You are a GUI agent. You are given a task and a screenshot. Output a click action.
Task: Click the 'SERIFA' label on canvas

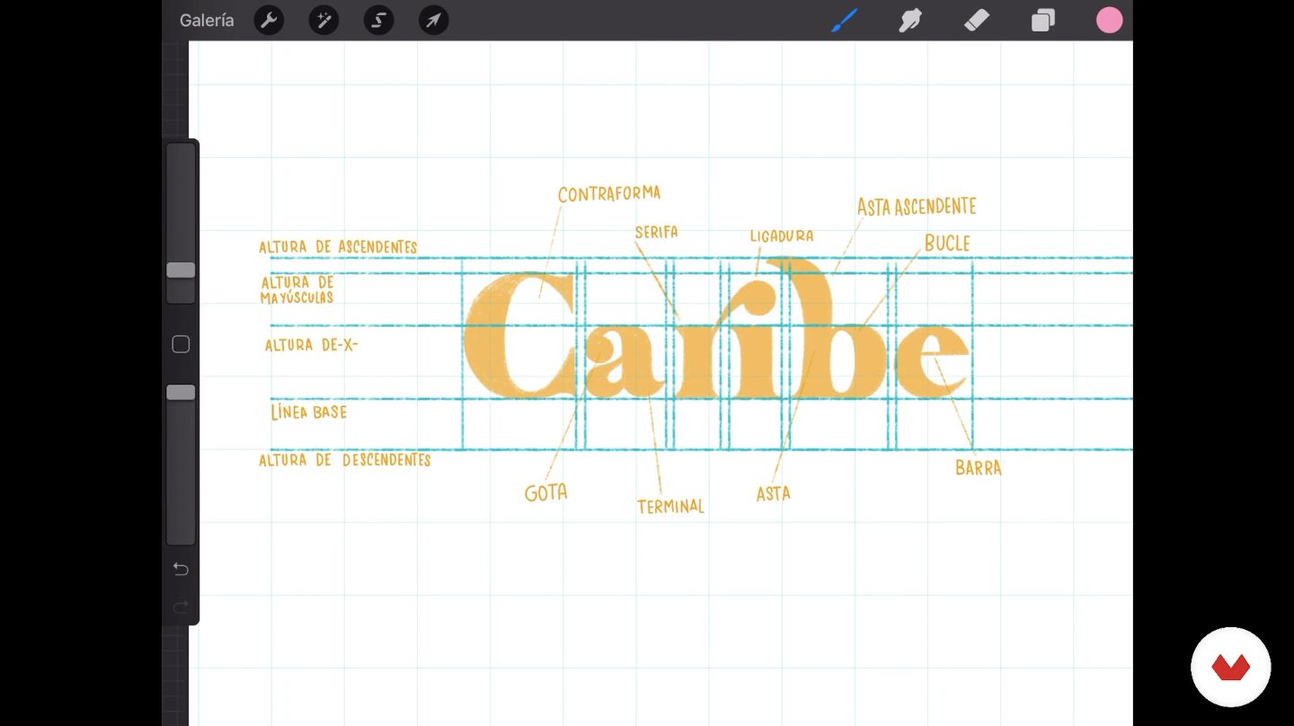click(657, 232)
